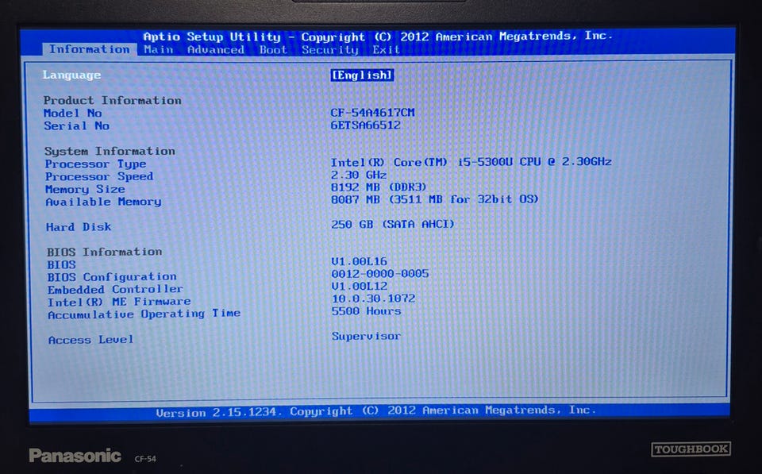Select the Language setting label

(x=71, y=75)
